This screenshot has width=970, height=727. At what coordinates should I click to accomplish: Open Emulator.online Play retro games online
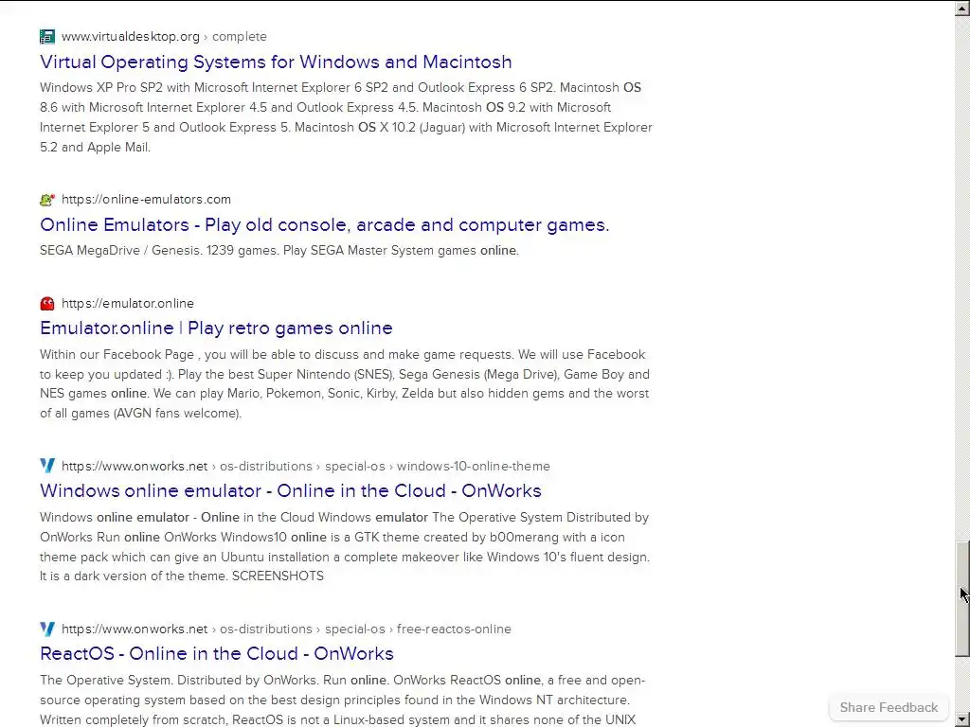point(217,328)
